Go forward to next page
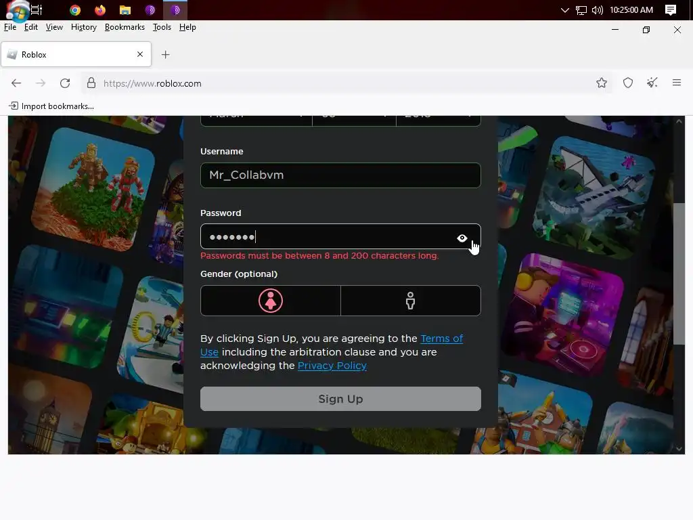This screenshot has height=520, width=693. [x=40, y=83]
